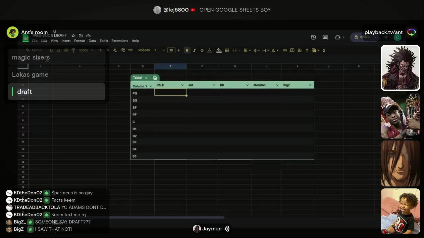The height and width of the screenshot is (238, 424).
Task: Open the Data menu
Action: (x=92, y=41)
